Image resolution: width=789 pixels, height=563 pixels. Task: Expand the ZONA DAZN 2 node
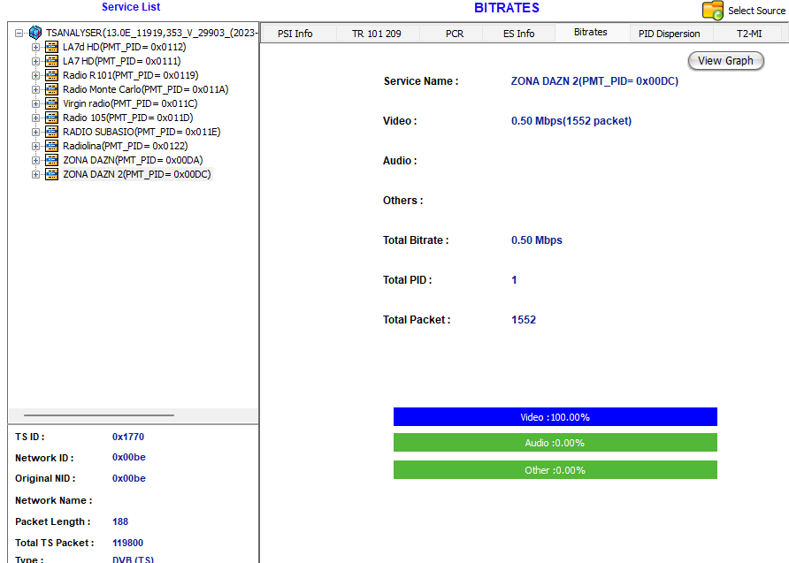point(35,174)
